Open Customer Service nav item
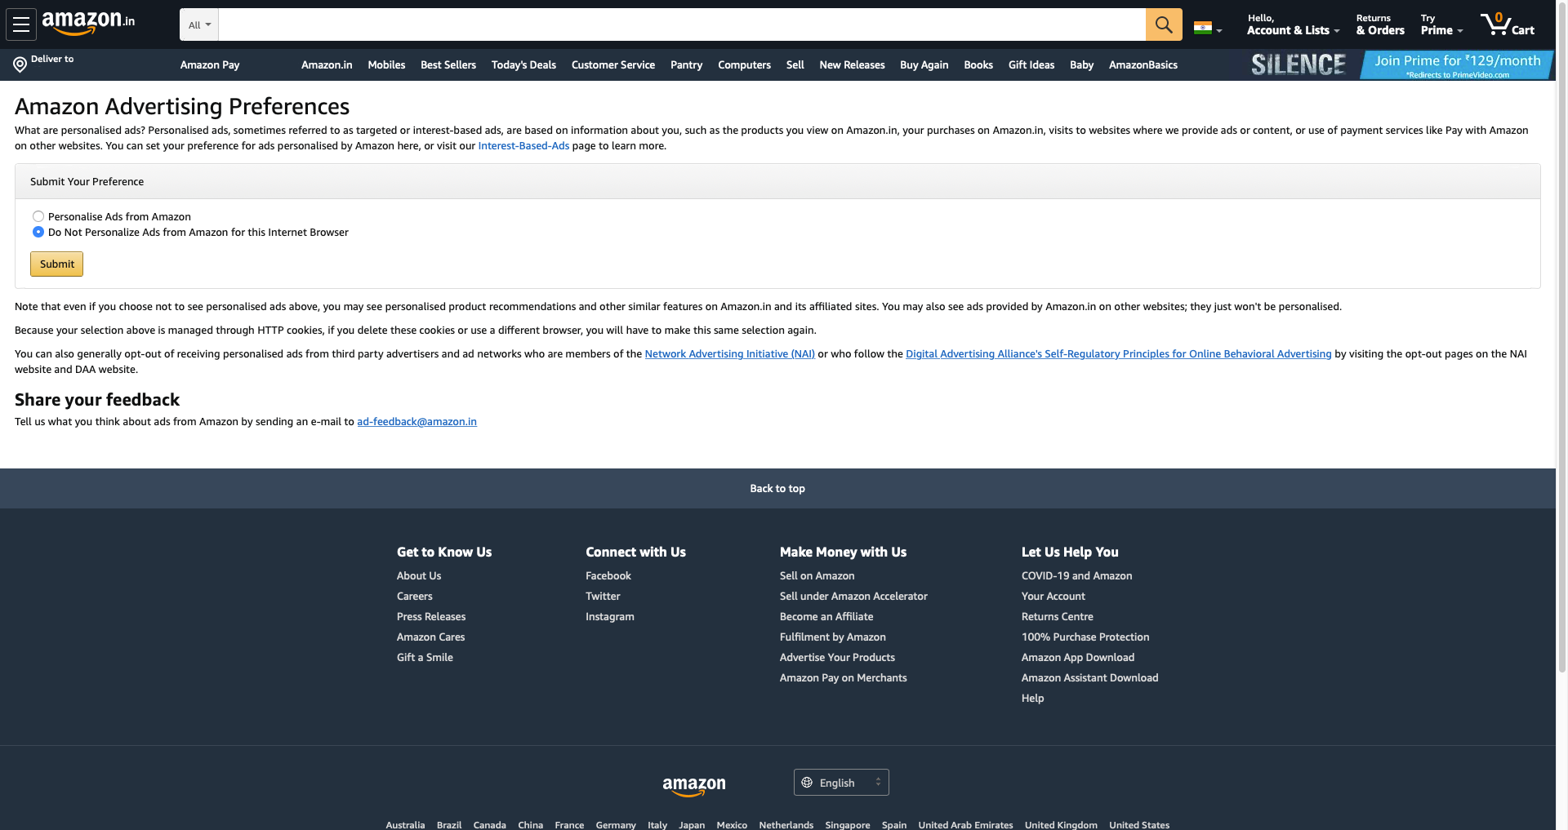This screenshot has width=1568, height=830. [613, 64]
